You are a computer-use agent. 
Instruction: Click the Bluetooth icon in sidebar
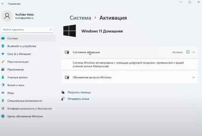point(3,46)
